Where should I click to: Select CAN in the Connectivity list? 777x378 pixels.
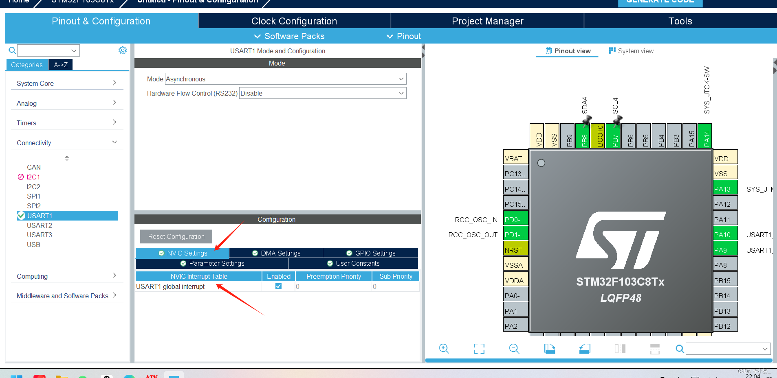pyautogui.click(x=34, y=167)
